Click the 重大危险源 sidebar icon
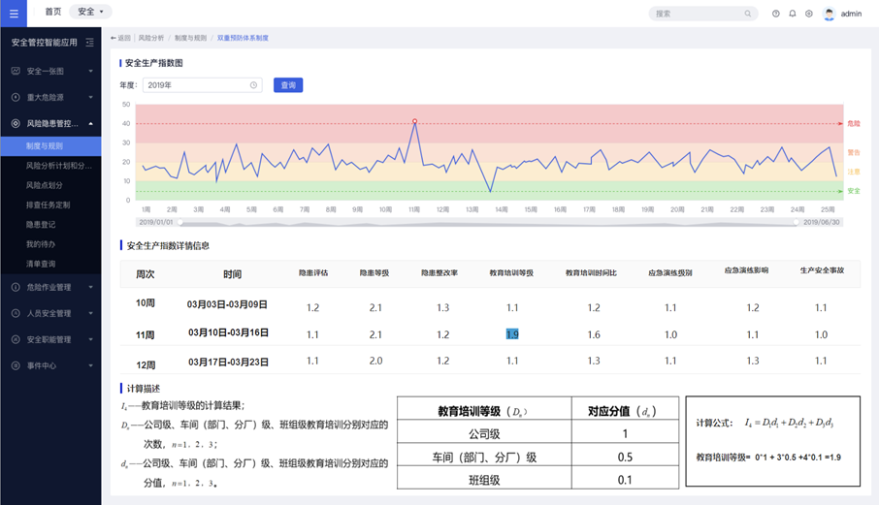This screenshot has width=879, height=505. [16, 98]
